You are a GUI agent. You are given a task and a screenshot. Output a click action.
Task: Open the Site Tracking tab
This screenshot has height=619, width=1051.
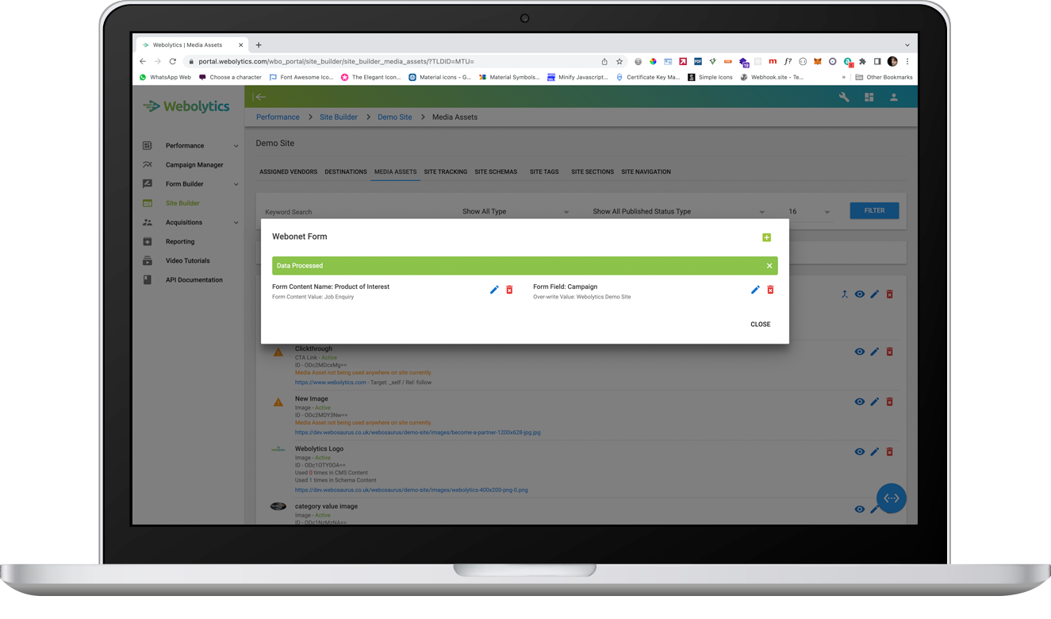tap(445, 171)
